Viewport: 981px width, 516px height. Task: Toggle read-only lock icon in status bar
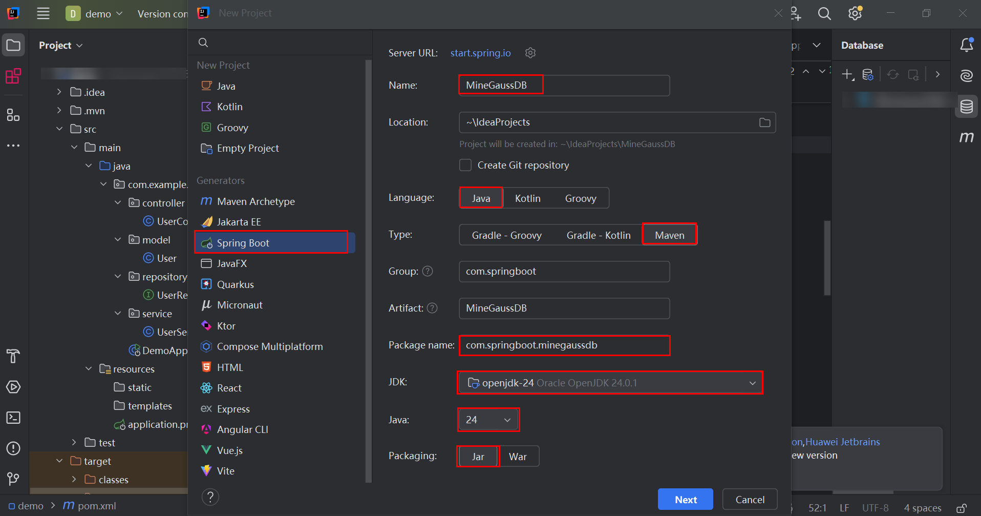[962, 508]
